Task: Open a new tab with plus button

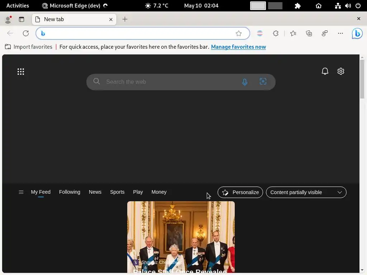Action: 125,19
